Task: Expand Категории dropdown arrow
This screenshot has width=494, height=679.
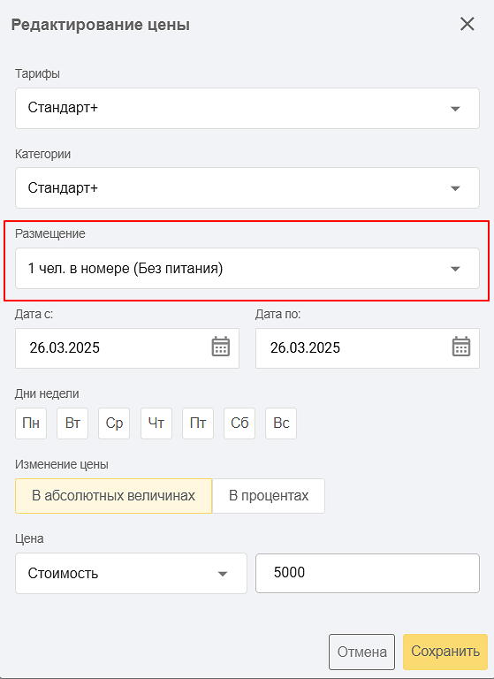Action: (455, 188)
